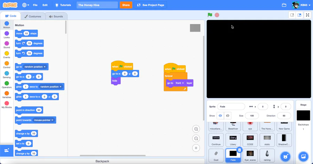Viewport: 313px width, 164px height.
Task: Open the Edit menu
Action: 45,5
